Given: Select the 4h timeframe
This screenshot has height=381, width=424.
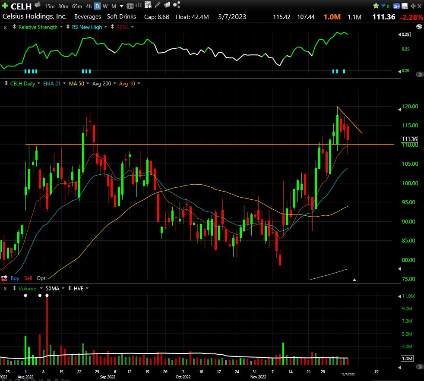Looking at the screenshot, I should (x=89, y=6).
